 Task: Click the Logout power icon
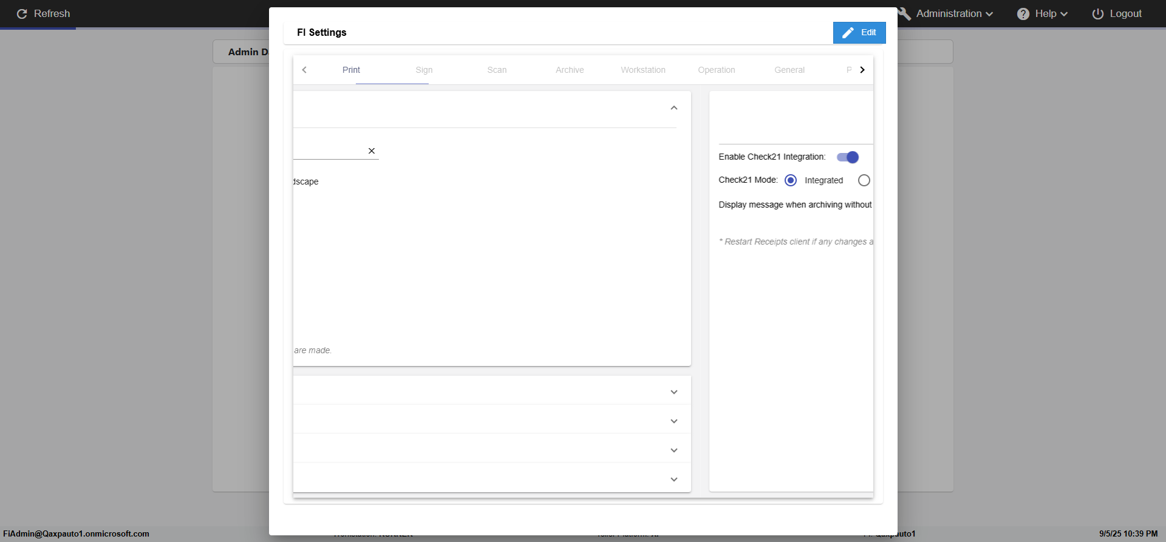[x=1098, y=14]
